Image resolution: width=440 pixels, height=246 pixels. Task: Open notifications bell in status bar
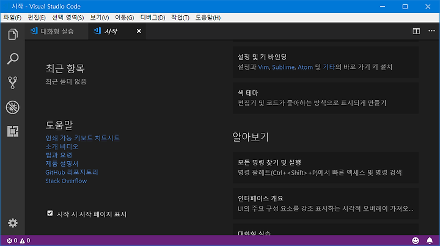[430, 241]
